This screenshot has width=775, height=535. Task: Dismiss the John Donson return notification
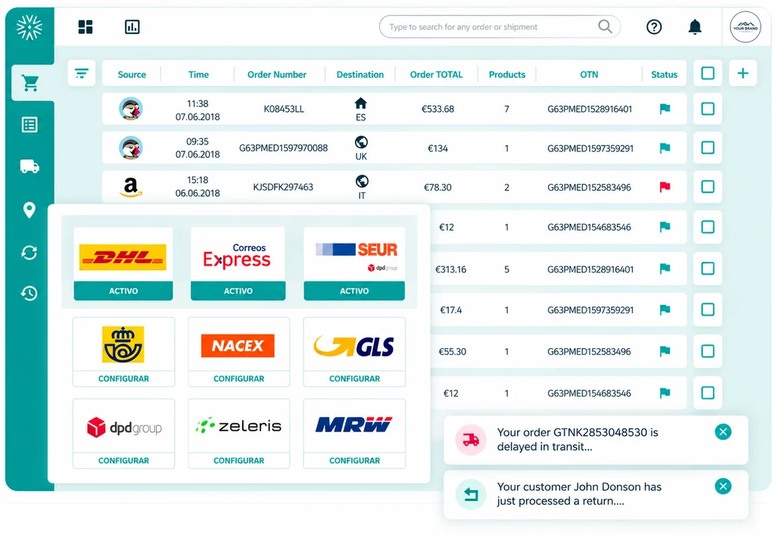tap(723, 486)
